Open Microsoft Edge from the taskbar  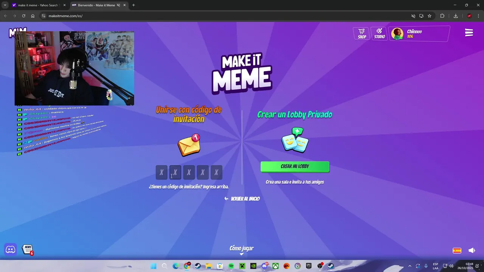(x=175, y=266)
